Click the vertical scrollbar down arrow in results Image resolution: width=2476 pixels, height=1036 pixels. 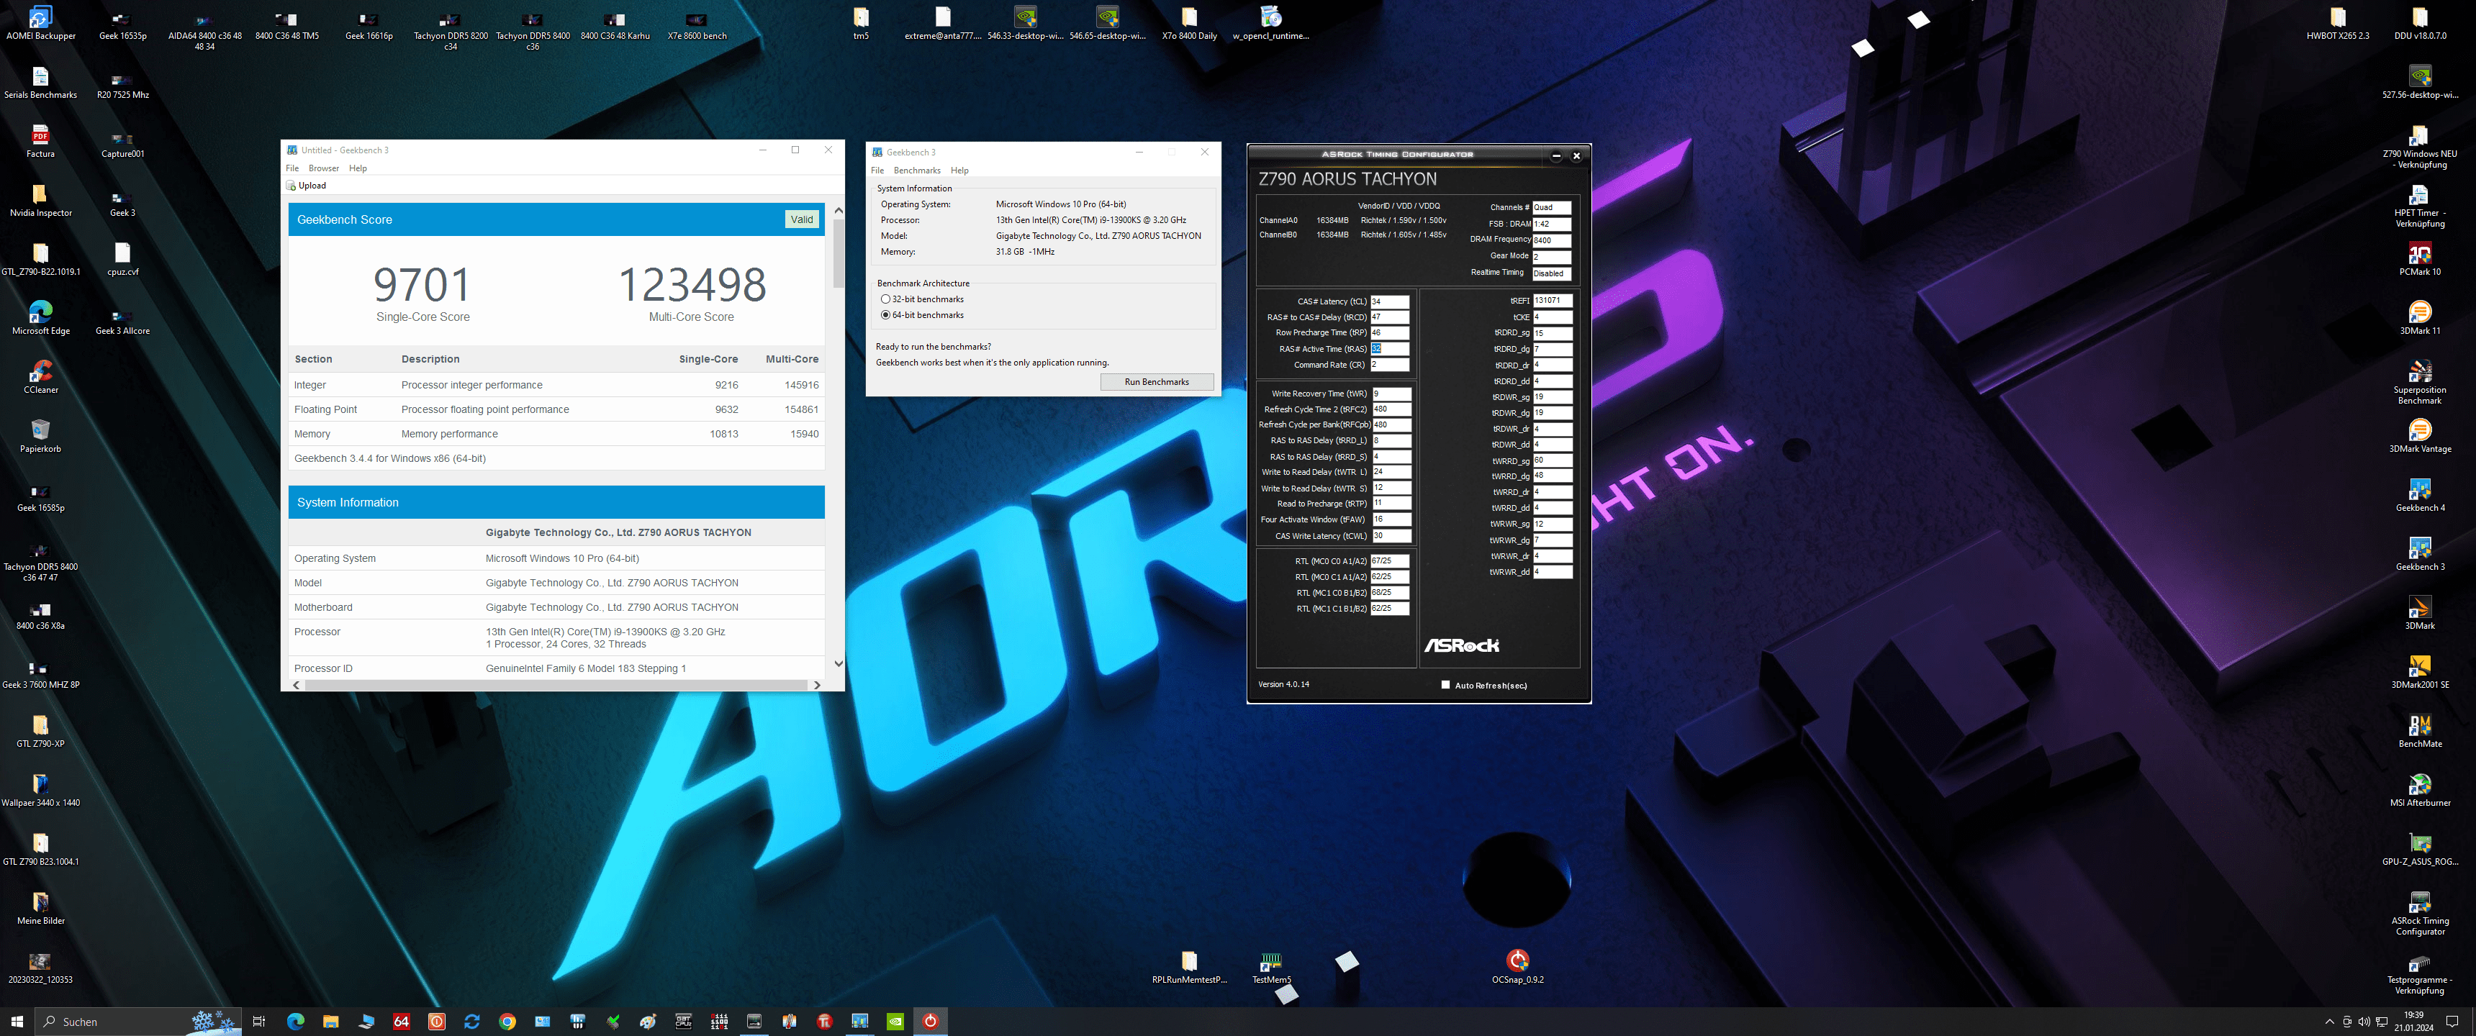point(838,663)
